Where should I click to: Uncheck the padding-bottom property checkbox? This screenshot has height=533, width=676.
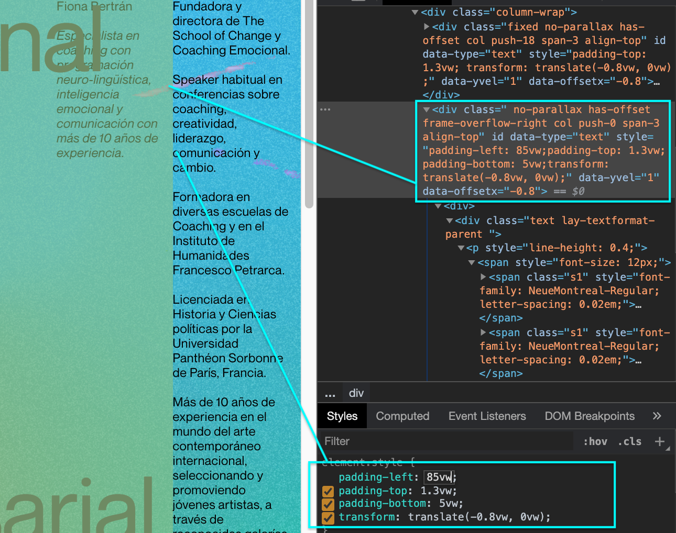328,504
